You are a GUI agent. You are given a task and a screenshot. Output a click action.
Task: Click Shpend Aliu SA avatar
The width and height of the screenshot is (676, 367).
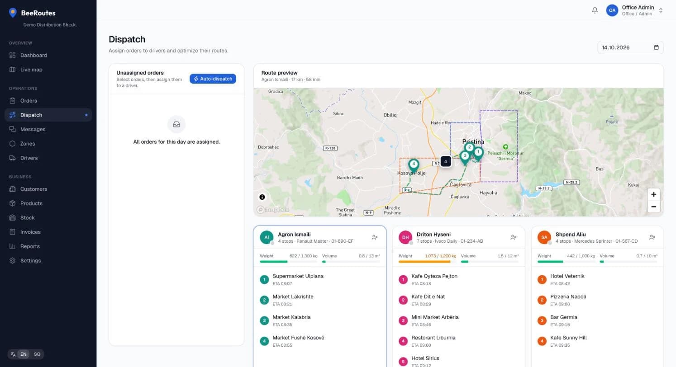pos(544,237)
